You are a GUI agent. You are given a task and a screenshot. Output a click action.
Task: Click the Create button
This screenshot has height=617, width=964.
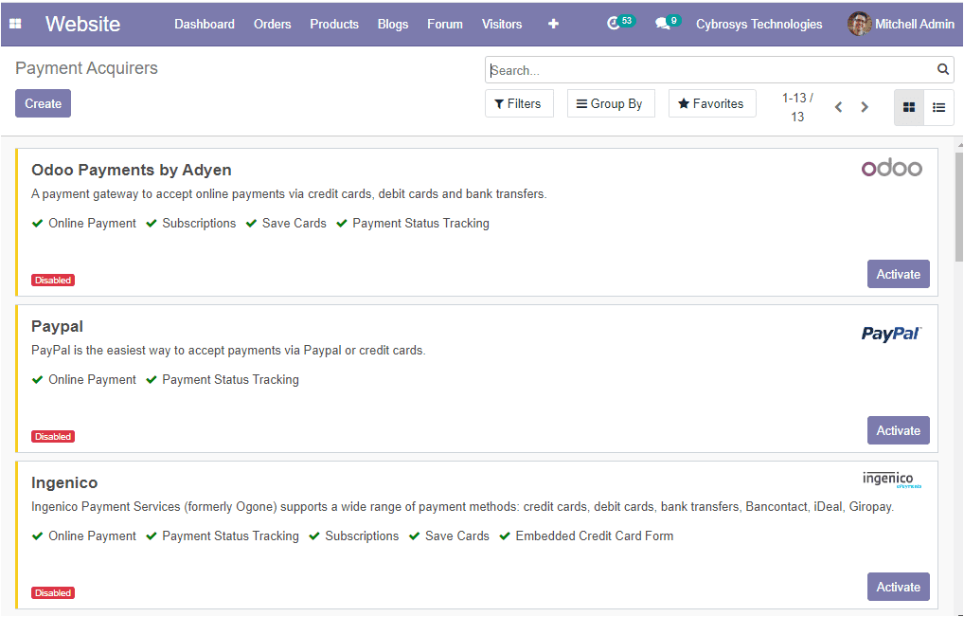pos(43,103)
